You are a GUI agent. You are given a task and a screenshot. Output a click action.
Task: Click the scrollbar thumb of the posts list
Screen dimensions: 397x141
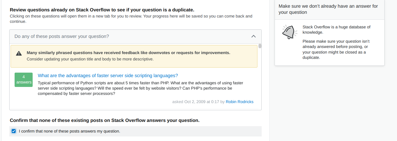pos(260,46)
